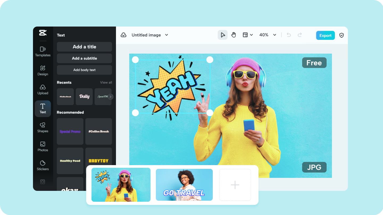Open the View all link for Recents

tap(106, 83)
